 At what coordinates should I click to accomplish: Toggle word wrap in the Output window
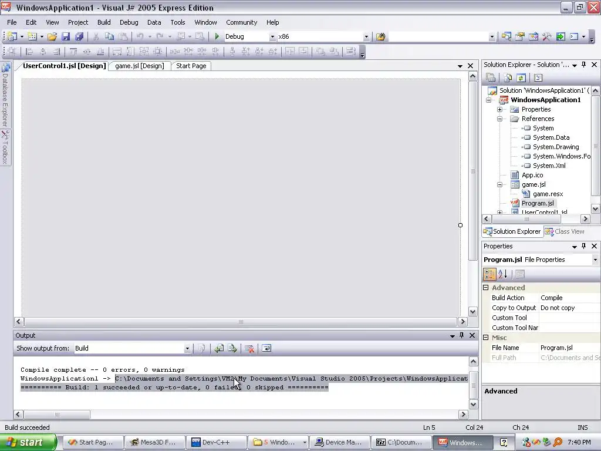[266, 348]
